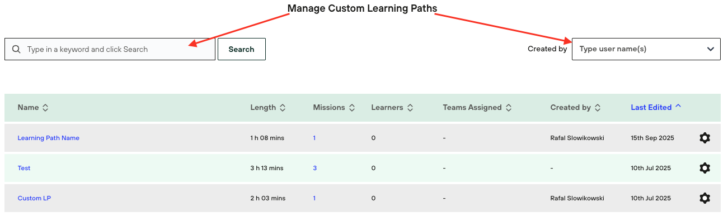Open missions count link for Custom LP

314,198
